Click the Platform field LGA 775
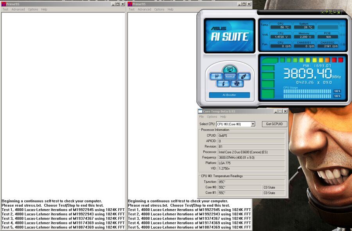The image size is (352, 231). coord(251,163)
